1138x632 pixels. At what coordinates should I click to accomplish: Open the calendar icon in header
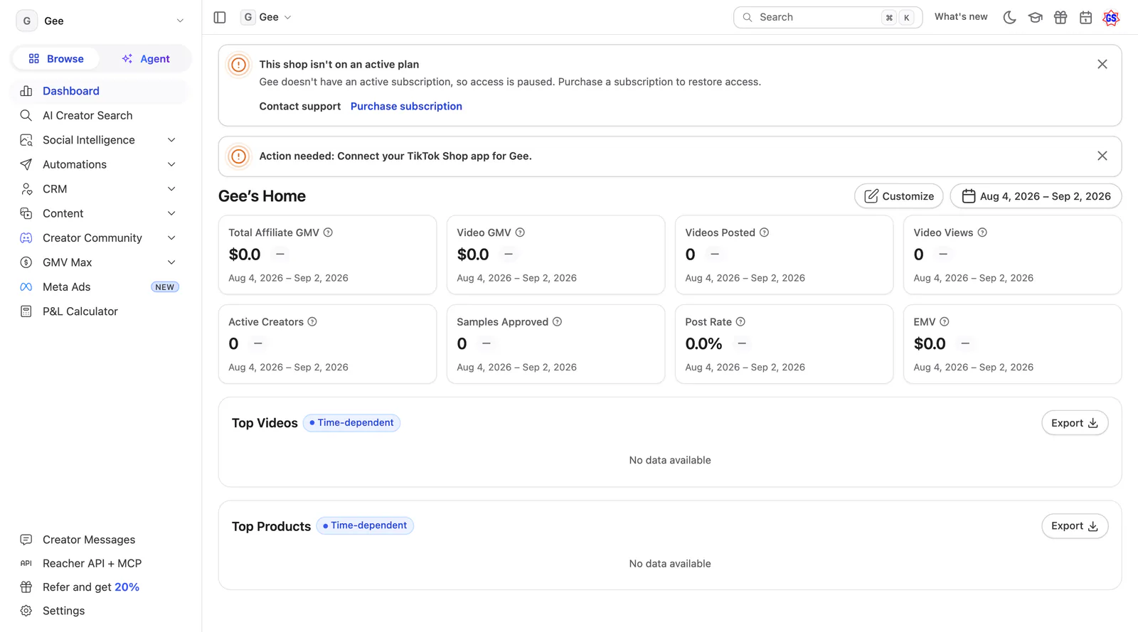(x=1085, y=17)
